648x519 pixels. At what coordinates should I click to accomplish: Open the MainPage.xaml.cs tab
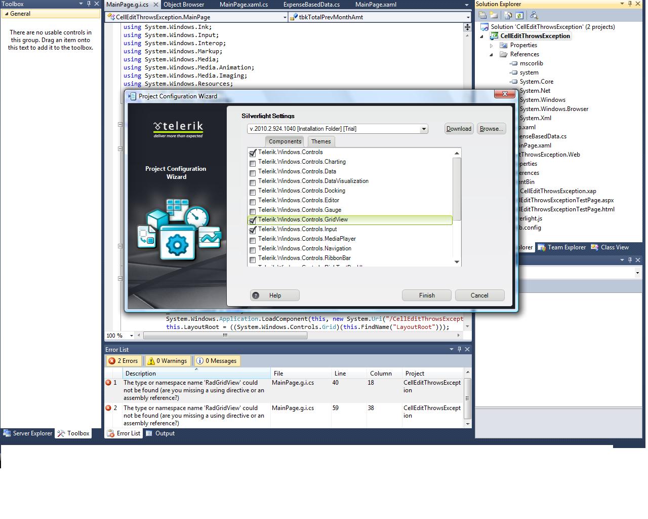click(244, 5)
